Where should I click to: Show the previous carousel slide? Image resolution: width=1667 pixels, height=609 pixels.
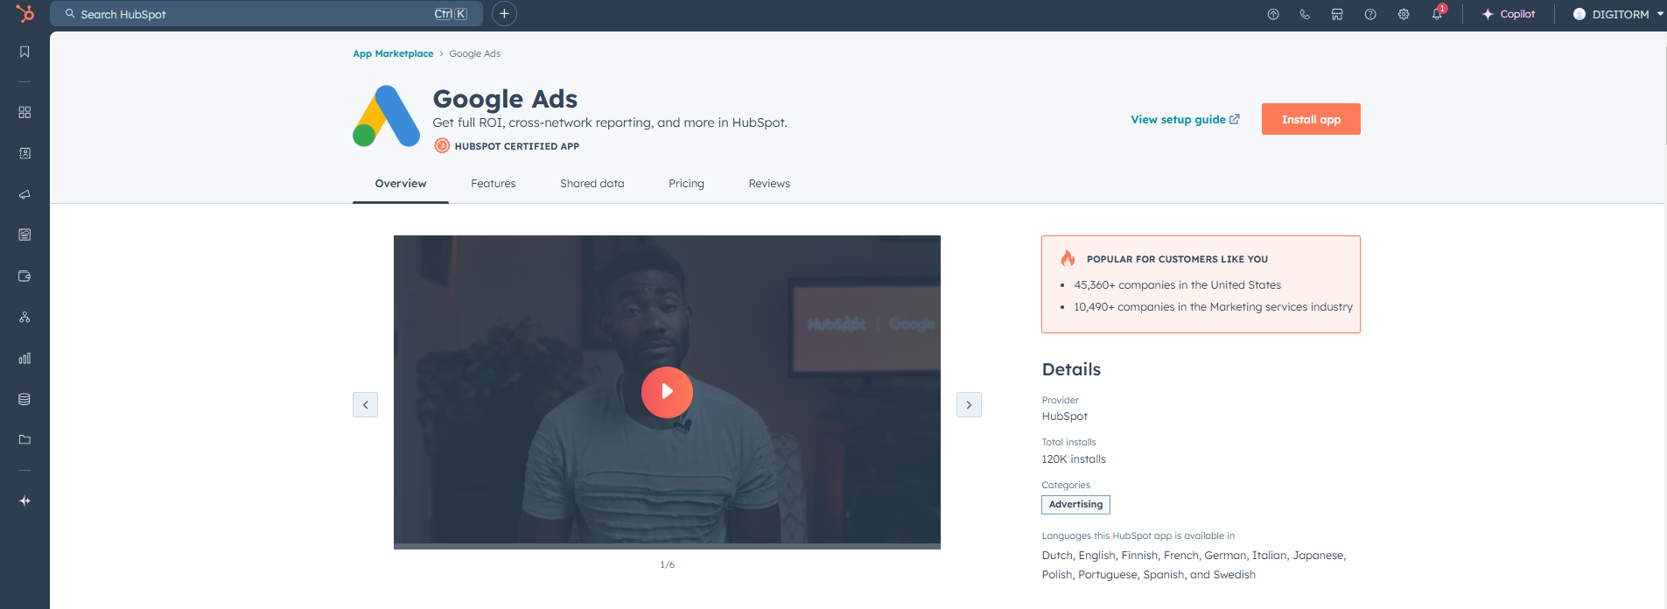365,404
